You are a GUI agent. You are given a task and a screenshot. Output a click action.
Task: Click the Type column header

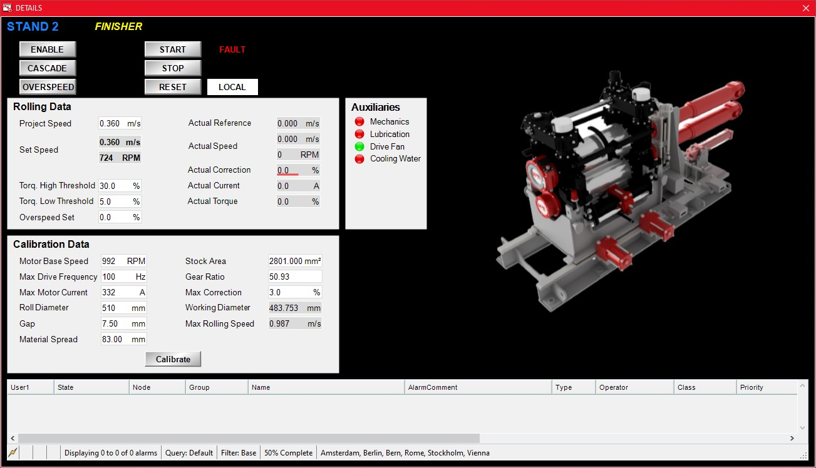point(574,387)
